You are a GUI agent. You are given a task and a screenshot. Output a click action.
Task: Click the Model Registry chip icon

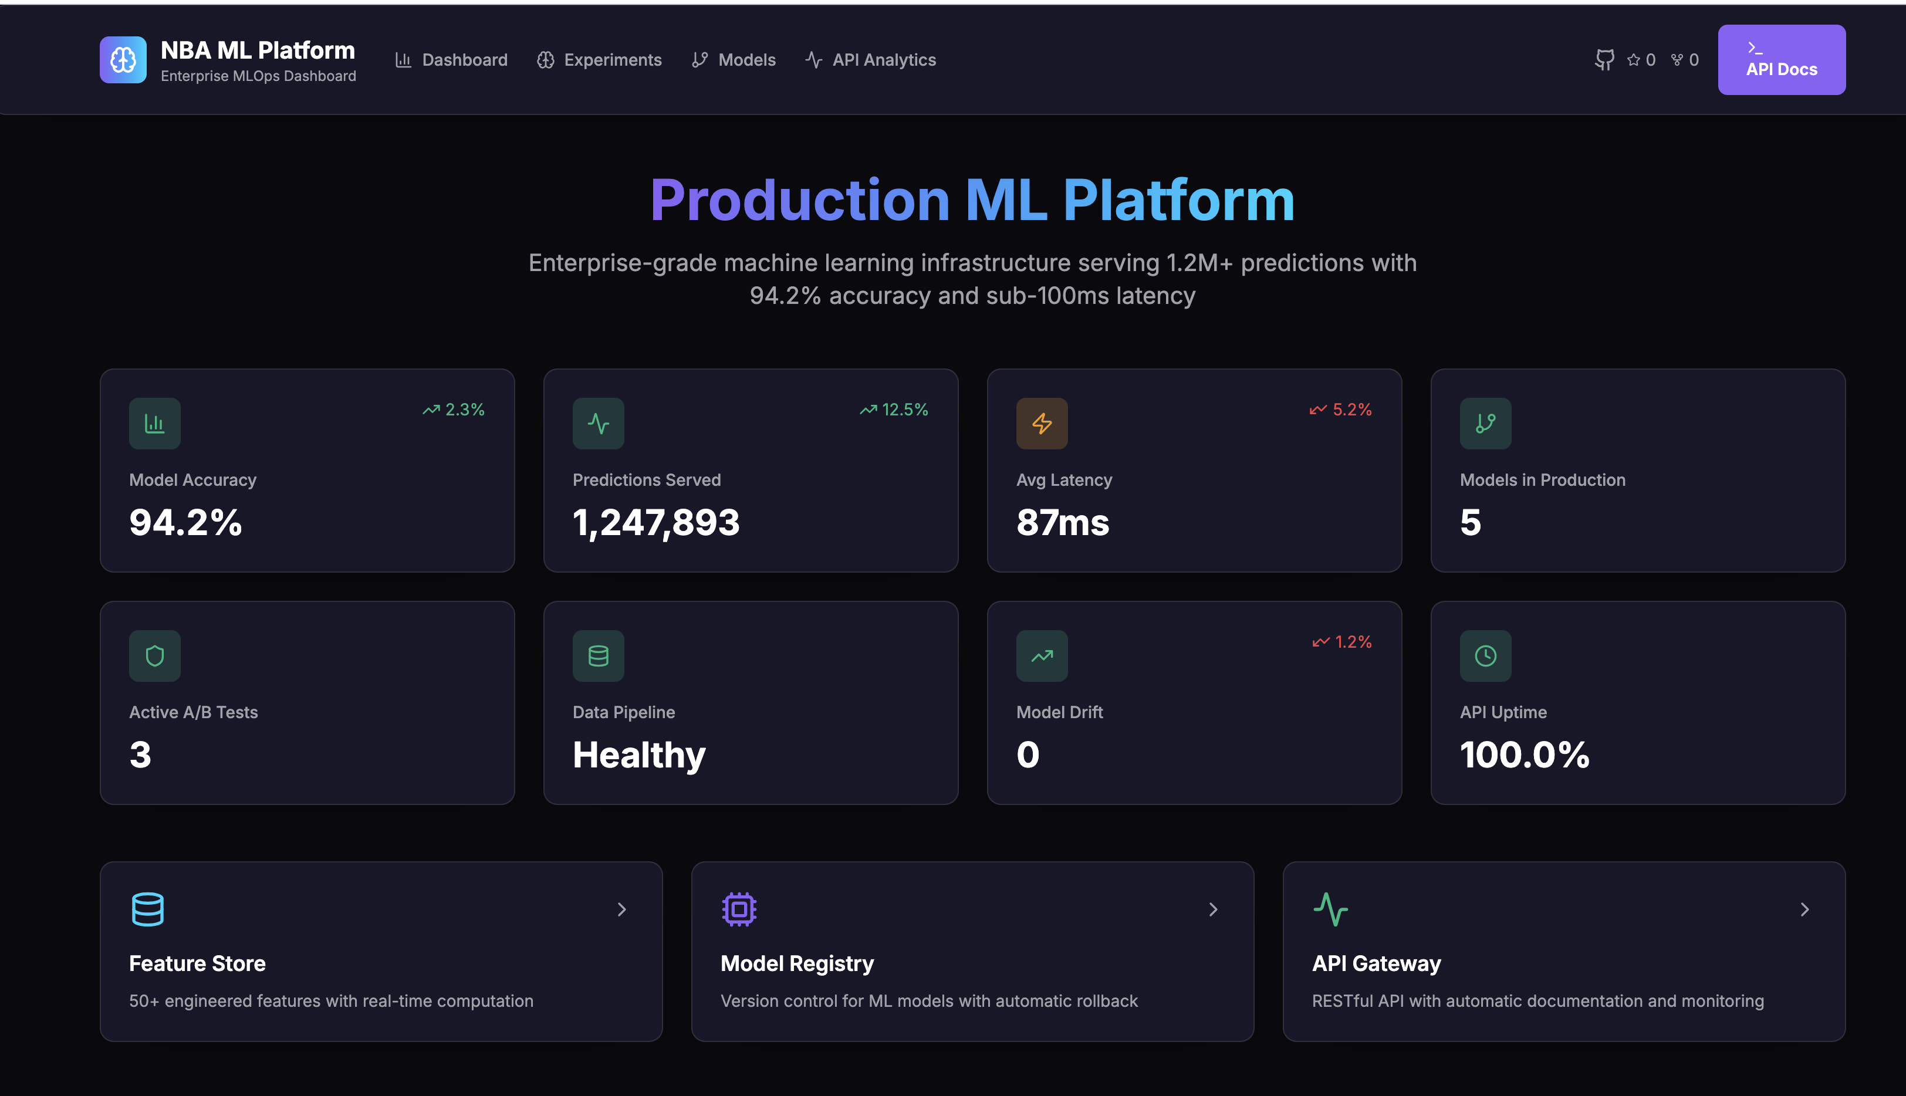click(739, 909)
